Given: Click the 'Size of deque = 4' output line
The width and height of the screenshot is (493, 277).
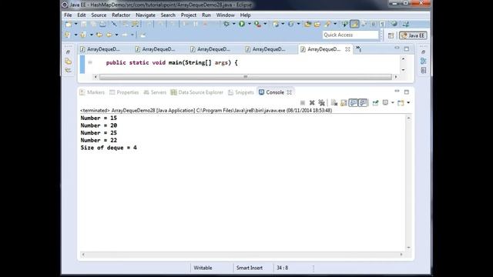Looking at the screenshot, I should 109,148.
